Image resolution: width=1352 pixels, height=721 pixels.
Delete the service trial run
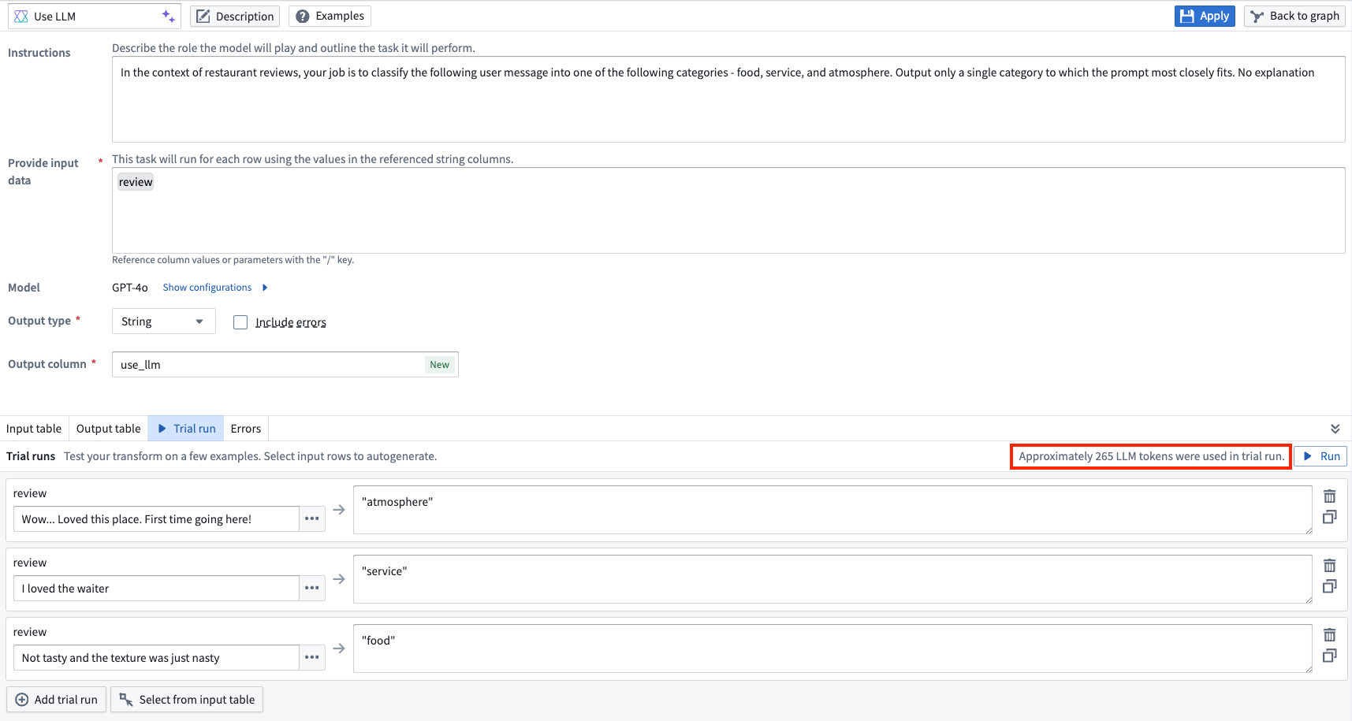tap(1330, 566)
